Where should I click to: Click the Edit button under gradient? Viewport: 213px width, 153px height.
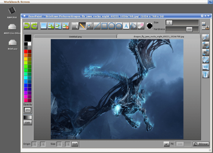coord(27,123)
